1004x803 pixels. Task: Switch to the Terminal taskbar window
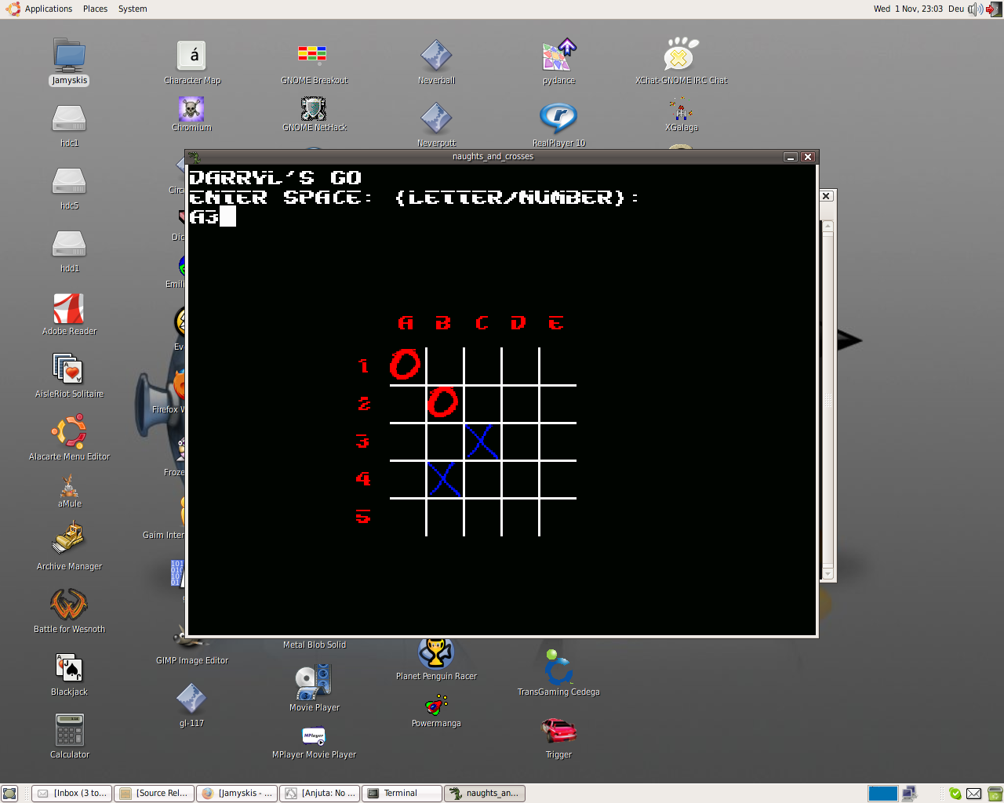tap(402, 794)
